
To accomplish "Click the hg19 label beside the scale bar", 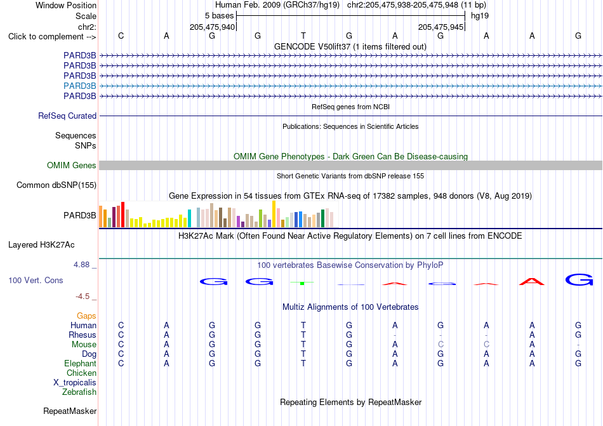I will click(x=480, y=16).
